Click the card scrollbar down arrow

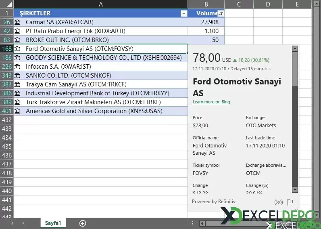[295, 190]
